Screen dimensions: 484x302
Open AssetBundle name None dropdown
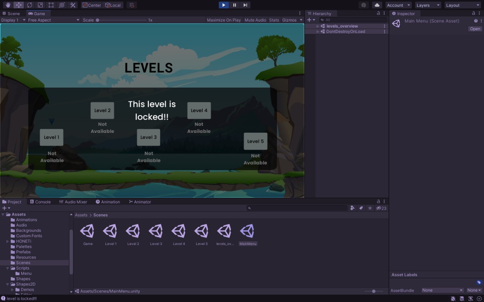442,290
